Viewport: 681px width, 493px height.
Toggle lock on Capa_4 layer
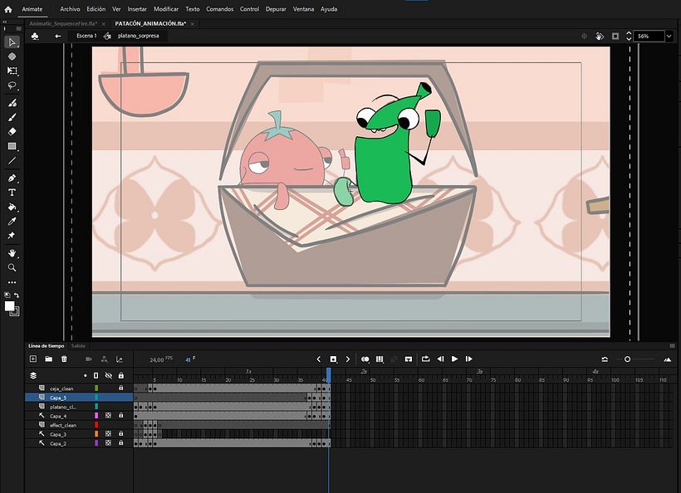pyautogui.click(x=121, y=416)
